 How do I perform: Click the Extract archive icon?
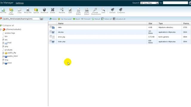click(x=113, y=10)
